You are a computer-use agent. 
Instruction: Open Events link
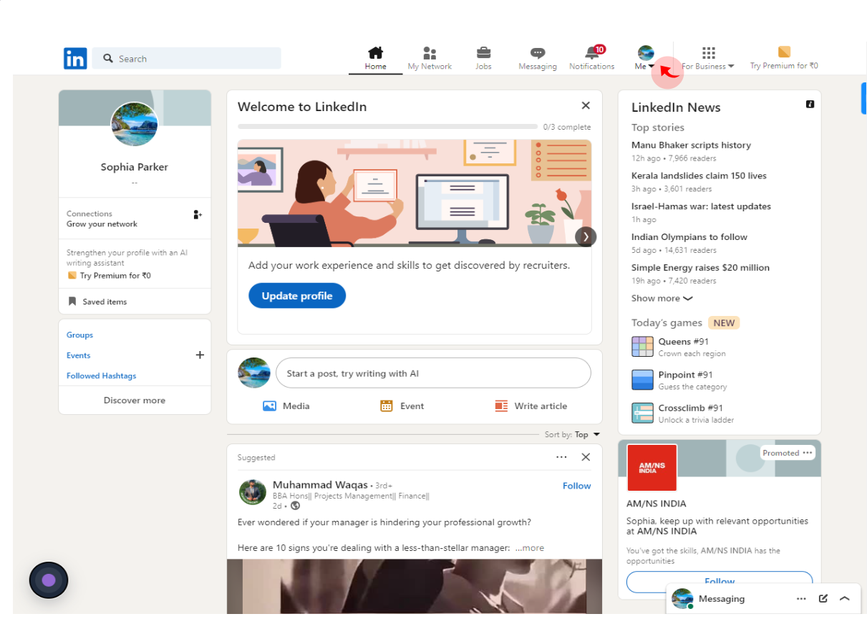(x=79, y=355)
